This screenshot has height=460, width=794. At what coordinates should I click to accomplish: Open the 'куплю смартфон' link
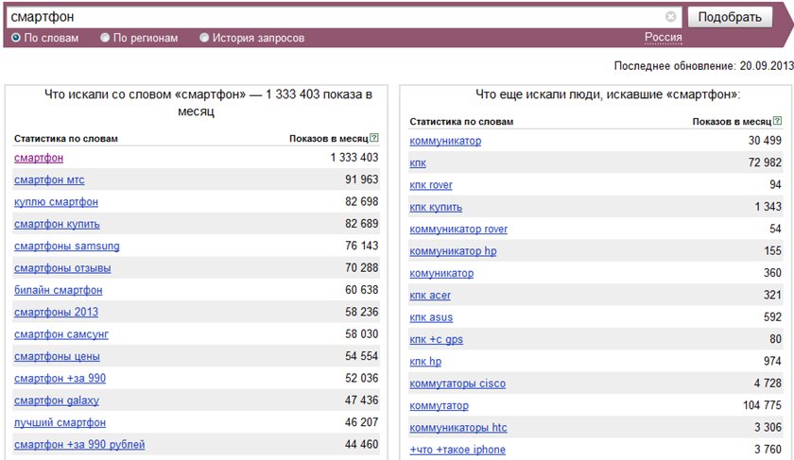pyautogui.click(x=56, y=202)
